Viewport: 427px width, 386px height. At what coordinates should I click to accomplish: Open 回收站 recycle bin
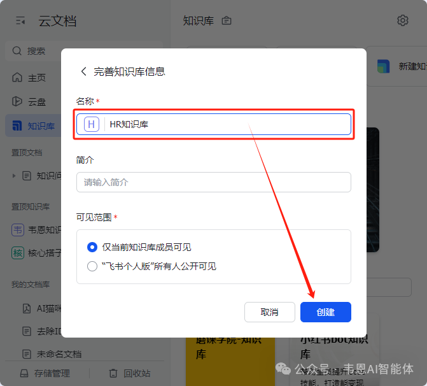point(130,373)
